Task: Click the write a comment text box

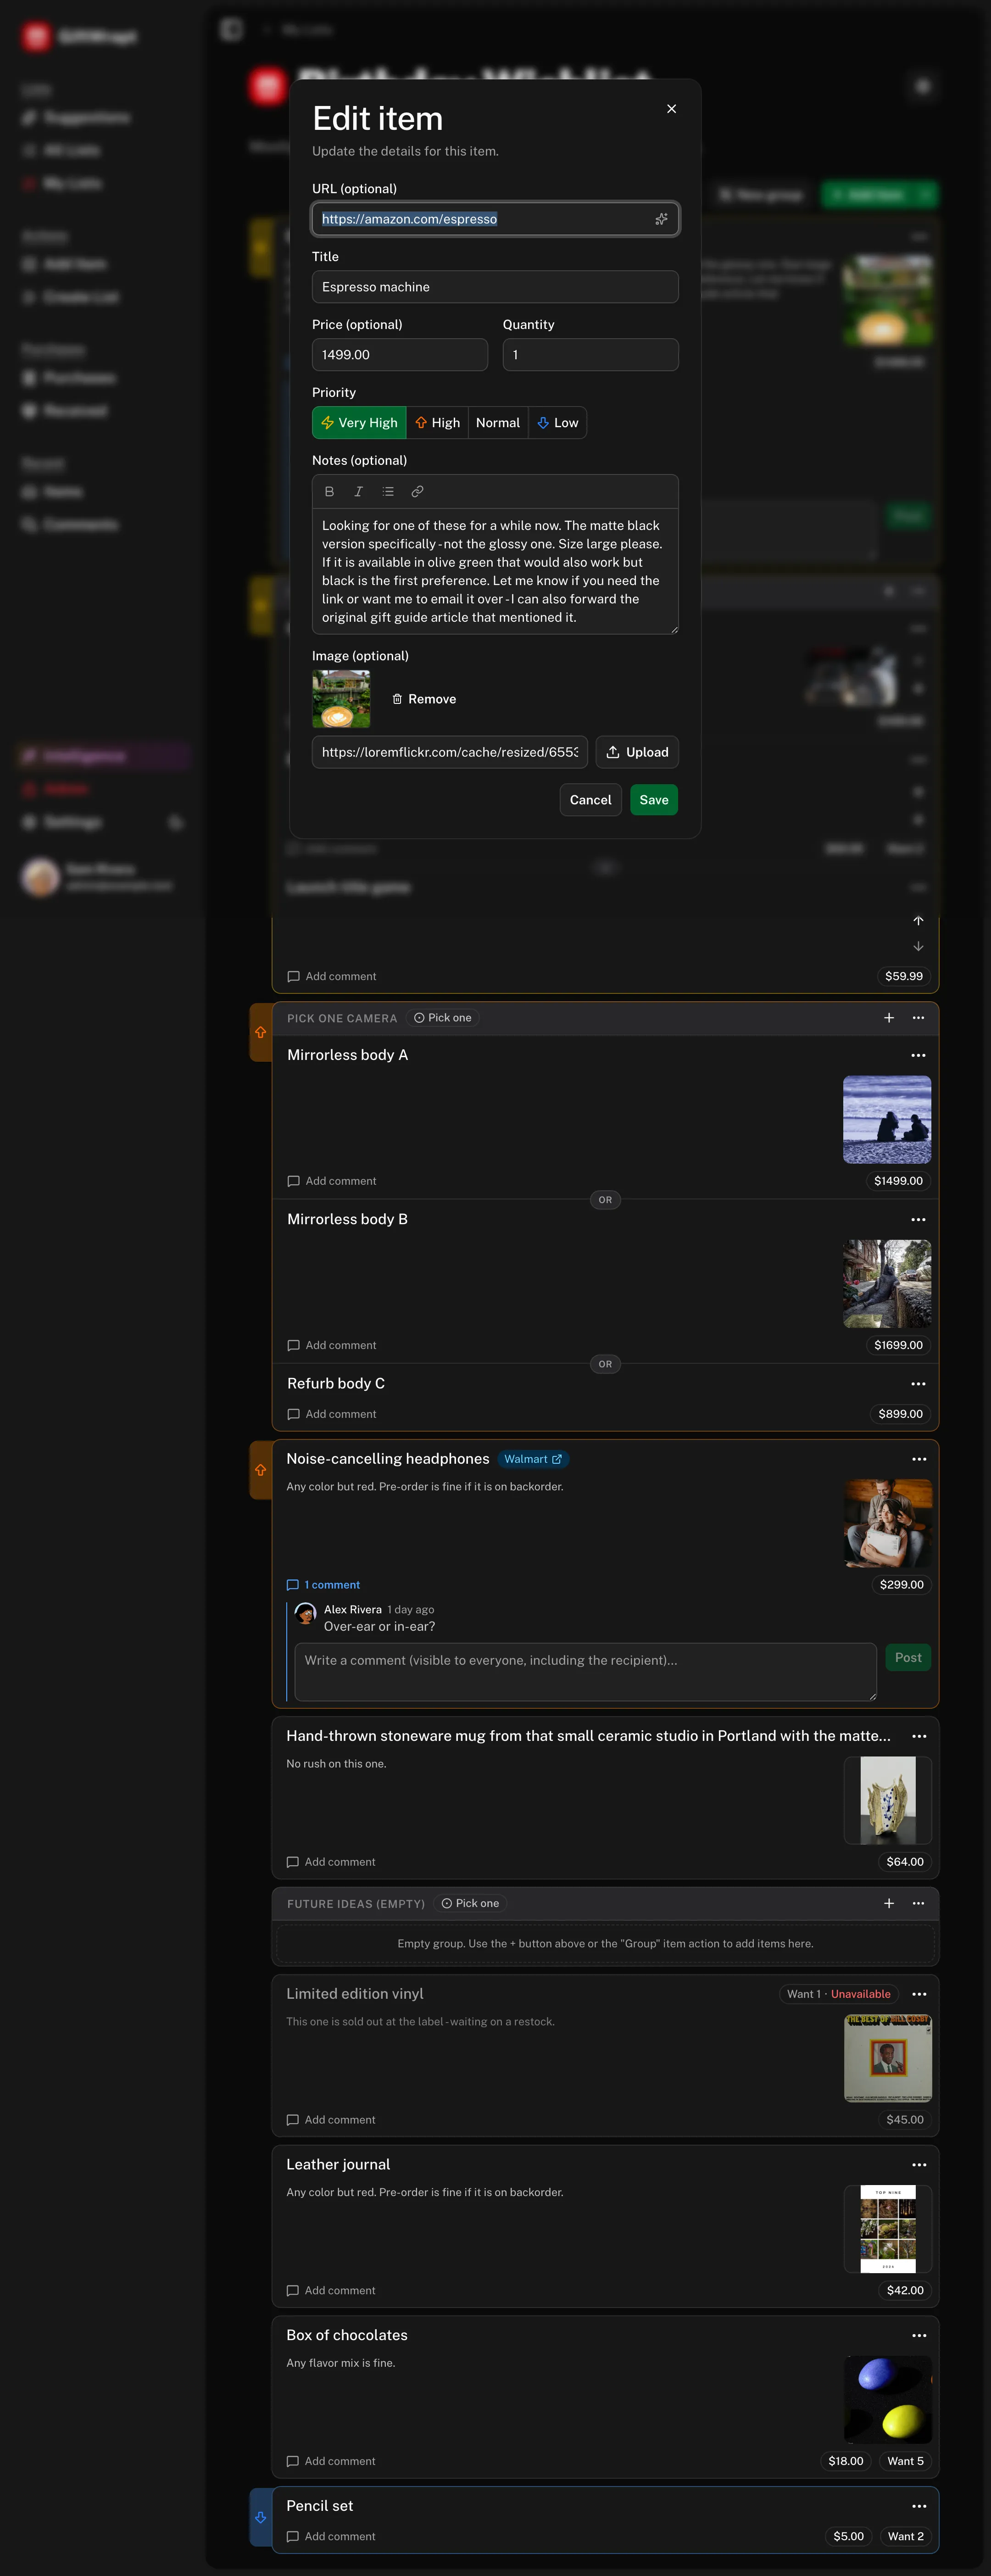Action: click(x=586, y=1672)
